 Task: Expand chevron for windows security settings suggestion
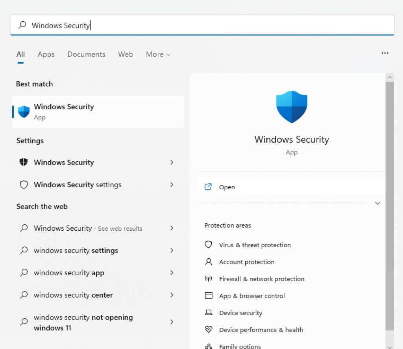click(x=172, y=250)
